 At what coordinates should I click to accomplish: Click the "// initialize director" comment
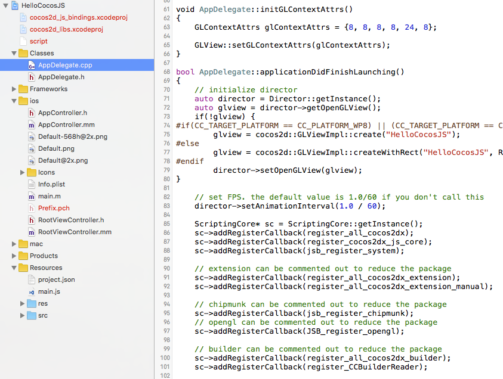(246, 90)
